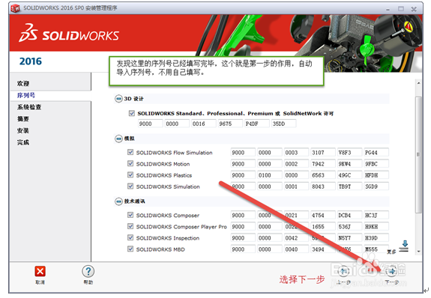Toggle SOLIDWORKS Simulation checkbox
The image size is (431, 298).
(130, 186)
